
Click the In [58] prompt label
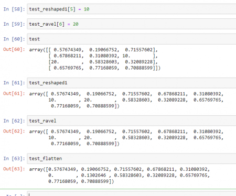[14, 9]
